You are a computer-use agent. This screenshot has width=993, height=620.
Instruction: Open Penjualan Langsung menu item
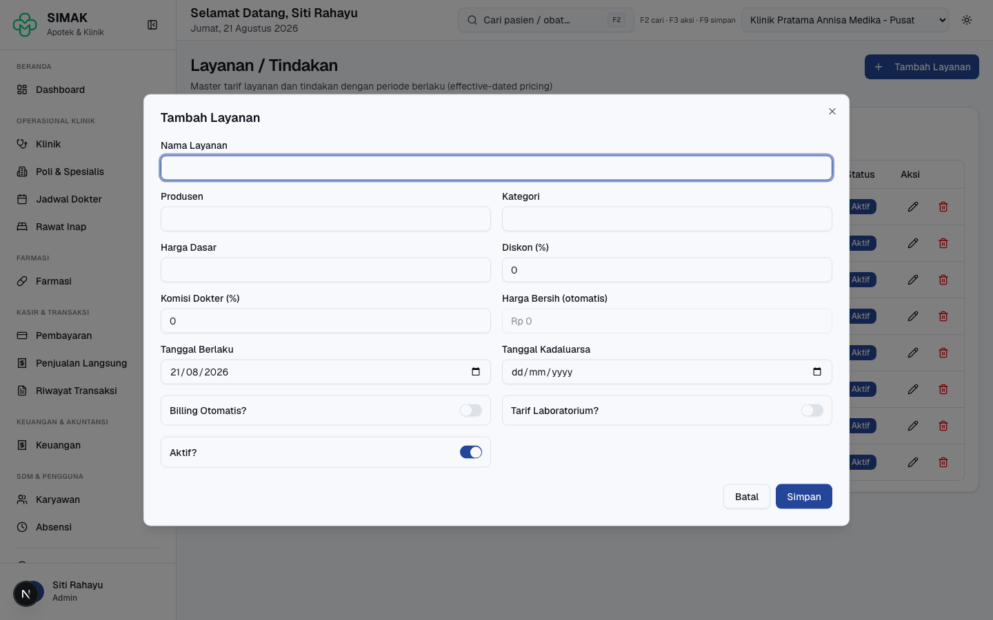click(88, 363)
